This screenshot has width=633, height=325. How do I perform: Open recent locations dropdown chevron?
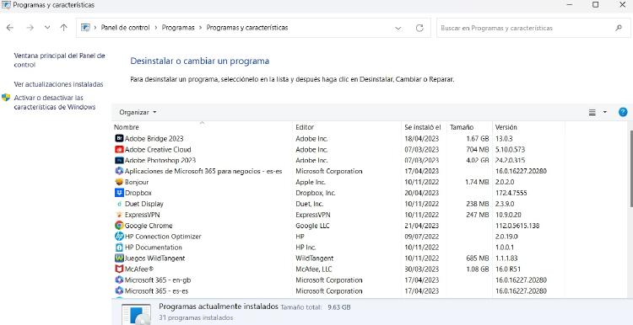tap(47, 28)
